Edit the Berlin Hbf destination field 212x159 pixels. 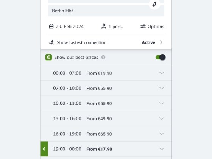pos(106,11)
